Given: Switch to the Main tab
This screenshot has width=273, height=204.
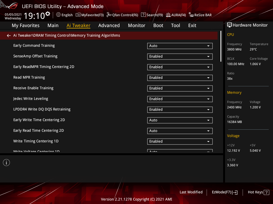Looking at the screenshot, I should 53,25.
